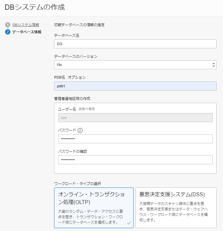Screen dimensions: 223x231
Task: Click the 意思決定支援システム(DSS) title
Action: 172,194
